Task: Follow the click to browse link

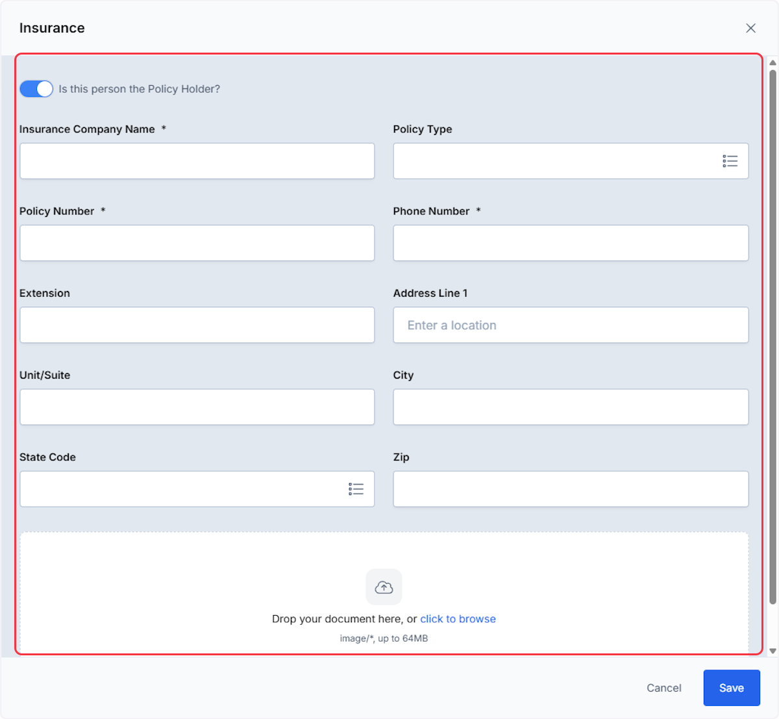Action: point(458,619)
